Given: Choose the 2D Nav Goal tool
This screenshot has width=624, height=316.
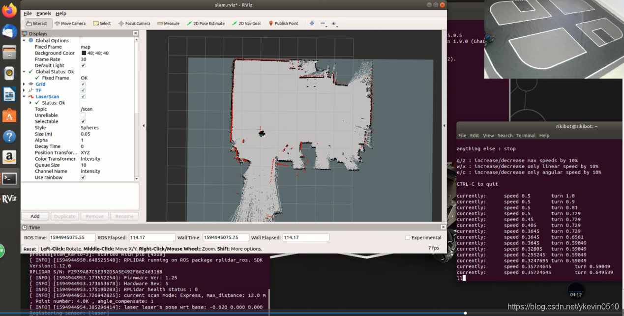Looking at the screenshot, I should pyautogui.click(x=246, y=23).
